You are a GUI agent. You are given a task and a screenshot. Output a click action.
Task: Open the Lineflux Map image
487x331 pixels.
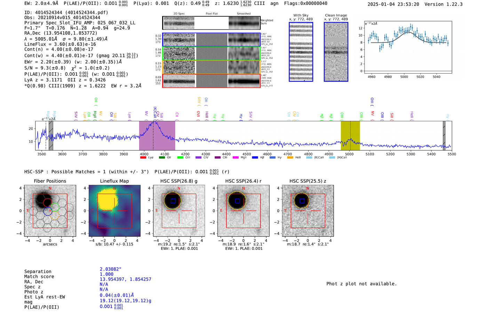[114, 211]
